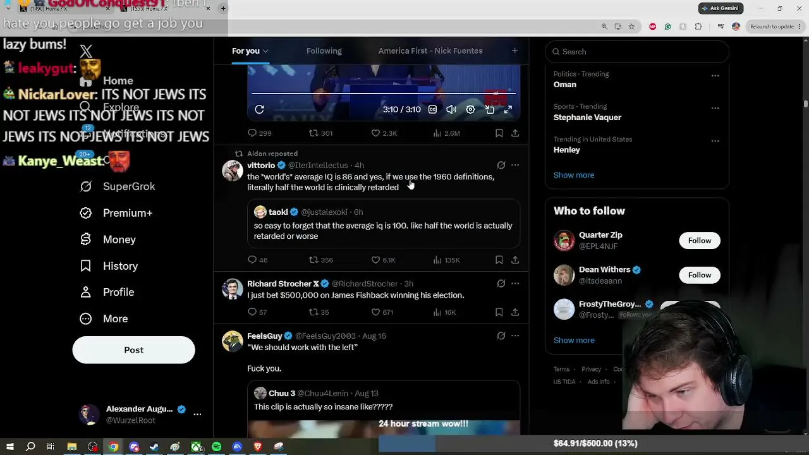
Task: Open vittorio's profile avatar
Action: [x=232, y=171]
